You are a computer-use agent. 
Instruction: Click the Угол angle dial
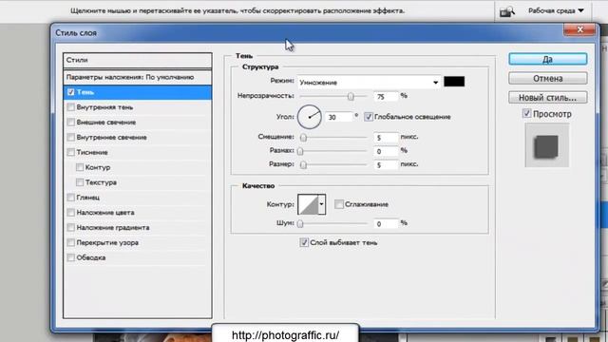[x=310, y=117]
